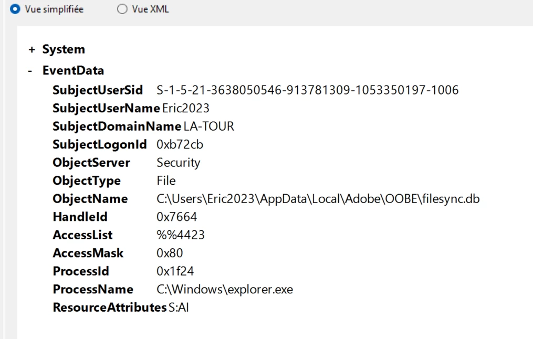The width and height of the screenshot is (533, 339).
Task: Select AccessList value %%4423
Action: (x=181, y=235)
